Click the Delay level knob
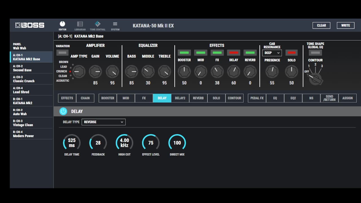 point(234,72)
